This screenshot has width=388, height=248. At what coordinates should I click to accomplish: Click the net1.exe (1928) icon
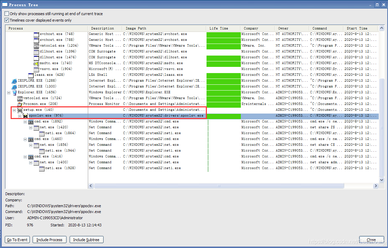tap(42, 168)
